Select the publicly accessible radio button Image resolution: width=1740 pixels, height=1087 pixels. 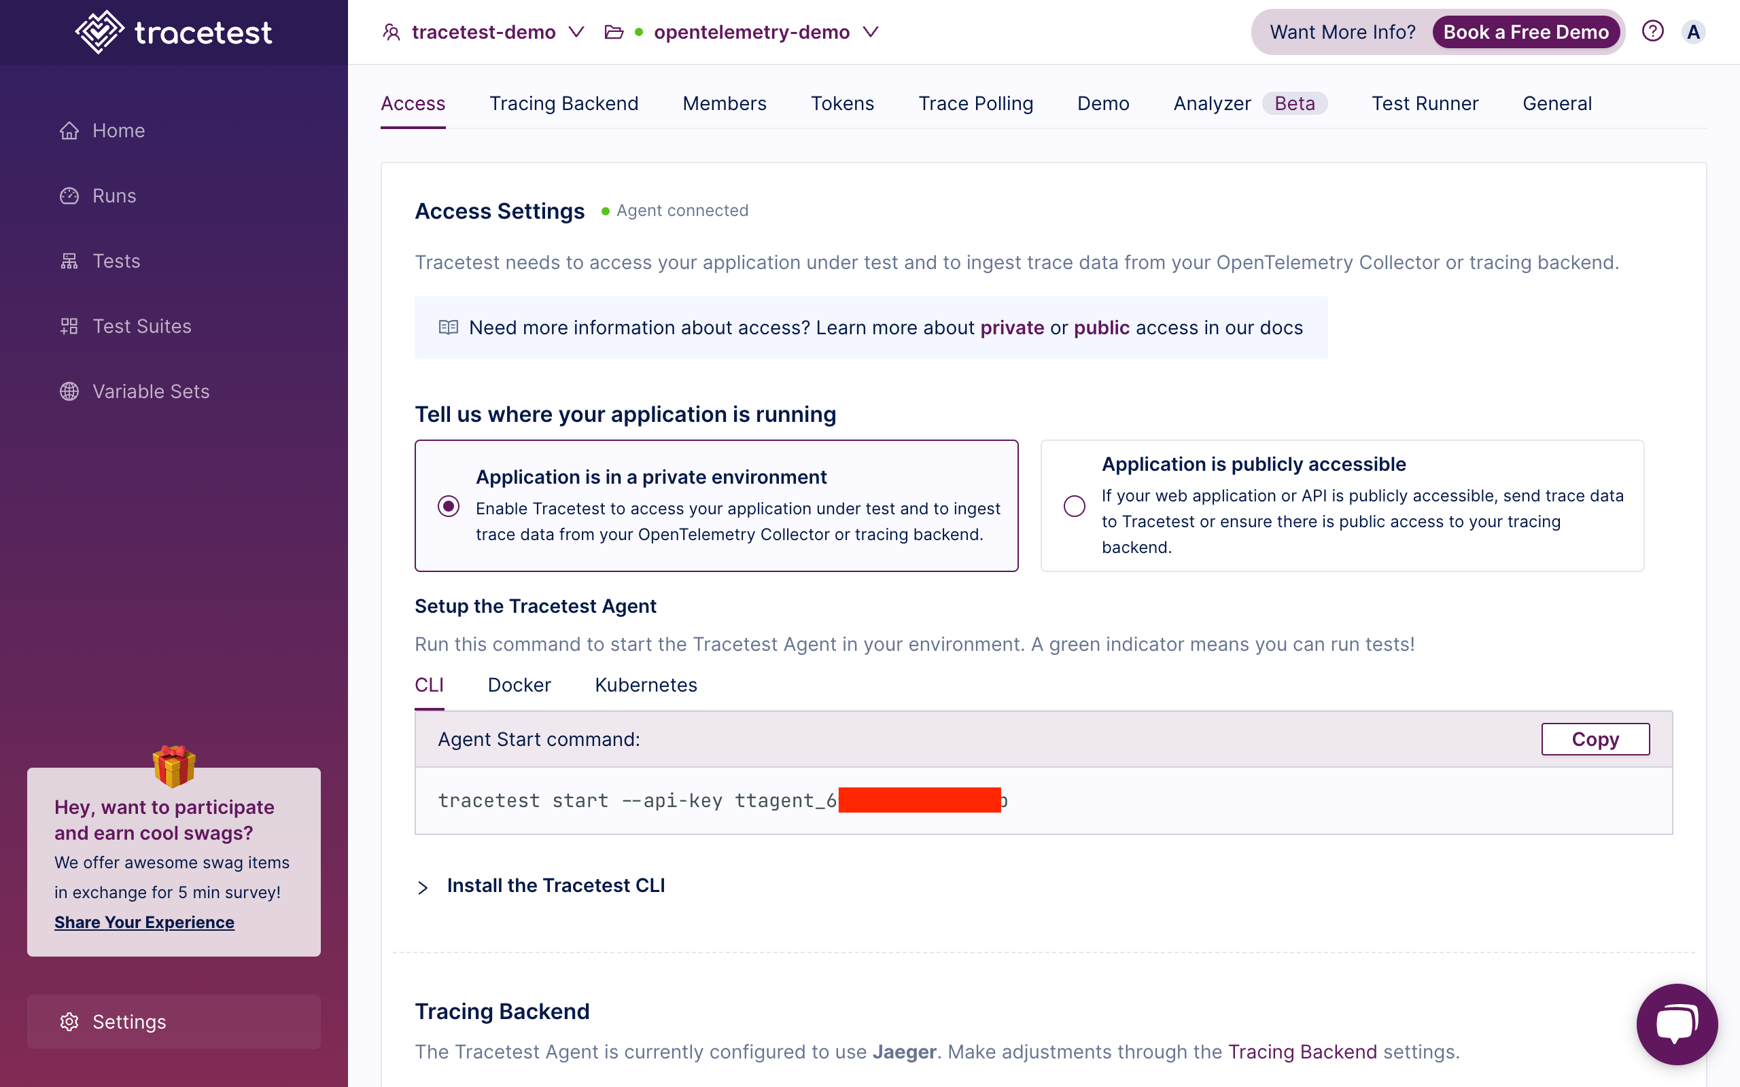(x=1075, y=506)
